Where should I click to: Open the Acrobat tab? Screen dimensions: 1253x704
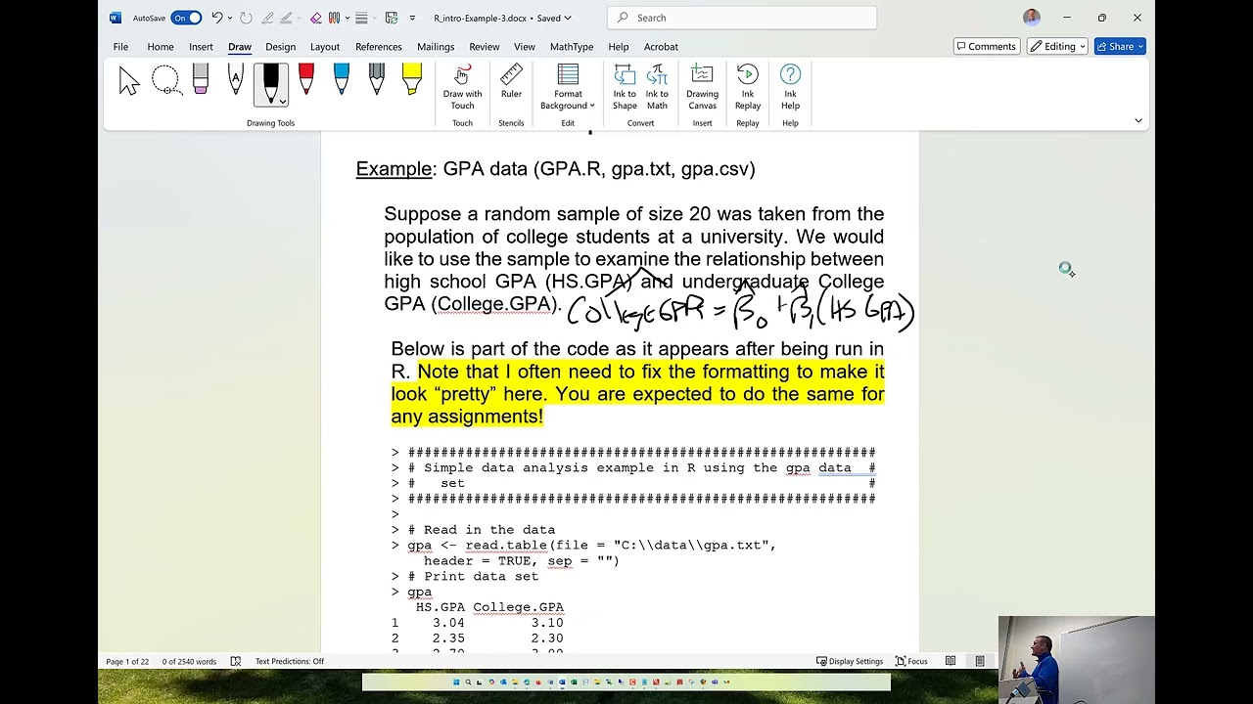coord(661,46)
